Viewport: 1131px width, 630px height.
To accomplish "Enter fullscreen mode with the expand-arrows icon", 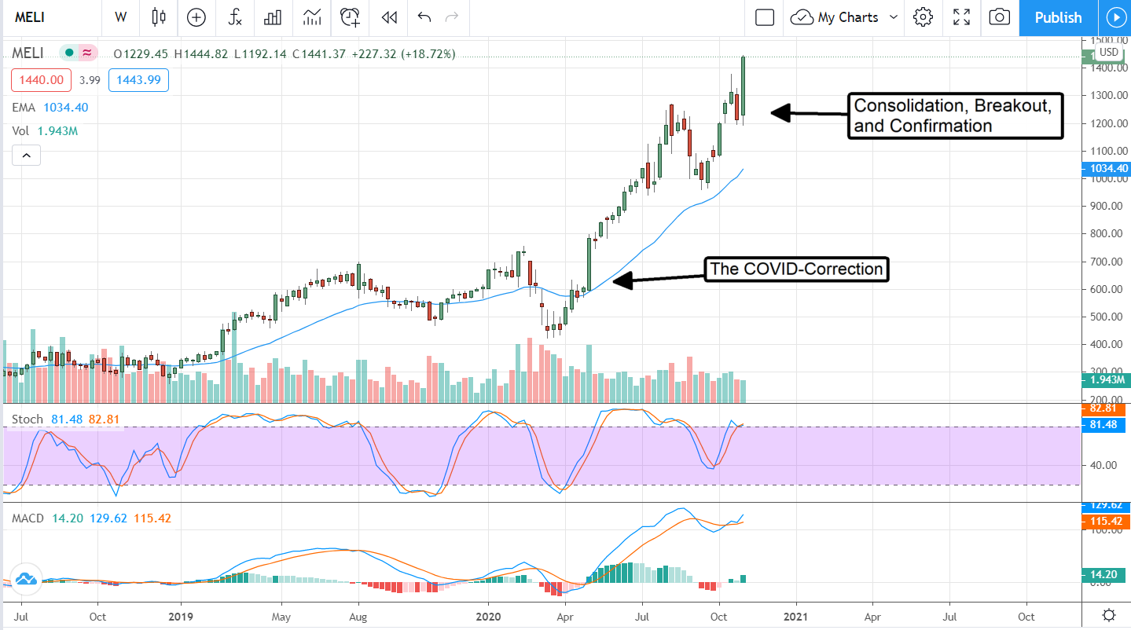I will click(x=961, y=17).
